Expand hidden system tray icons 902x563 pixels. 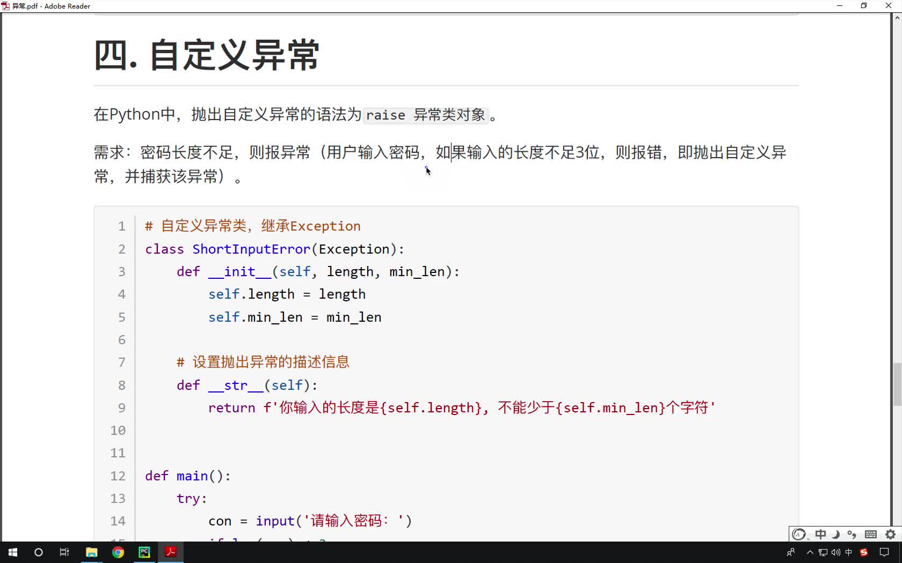(x=810, y=552)
